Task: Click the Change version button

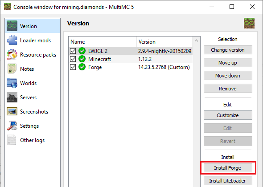Action: [x=228, y=50]
